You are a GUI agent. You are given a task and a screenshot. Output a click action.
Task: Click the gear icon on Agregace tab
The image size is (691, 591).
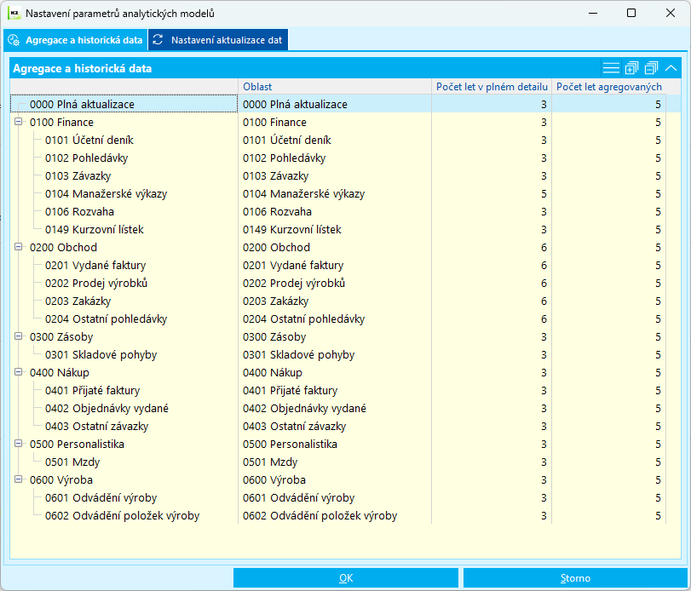(14, 40)
